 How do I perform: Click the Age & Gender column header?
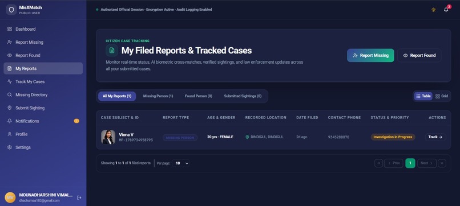[221, 117]
